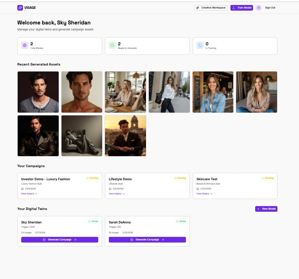Click Ready status on Sarah DeAnna card
Screen dimensions: 299x279
(x=181, y=221)
